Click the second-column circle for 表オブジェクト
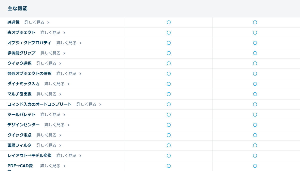The image size is (300, 171). tap(255, 33)
